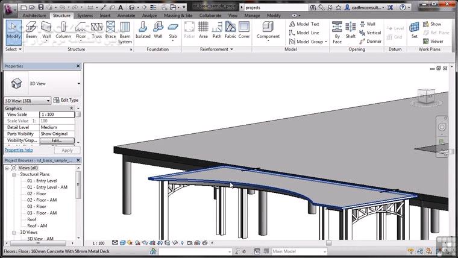The height and width of the screenshot is (258, 458).
Task: Click the ViewCube in the 3D view
Action: click(426, 96)
